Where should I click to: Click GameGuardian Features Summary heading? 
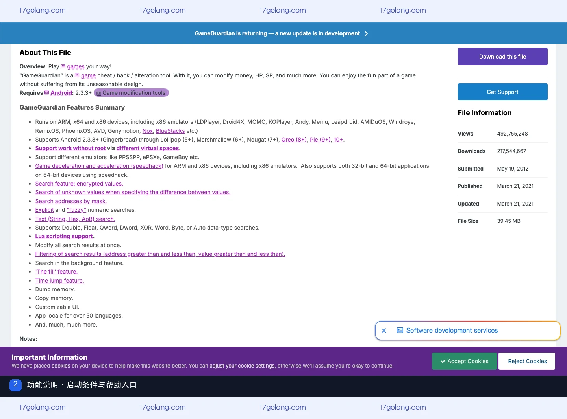72,107
